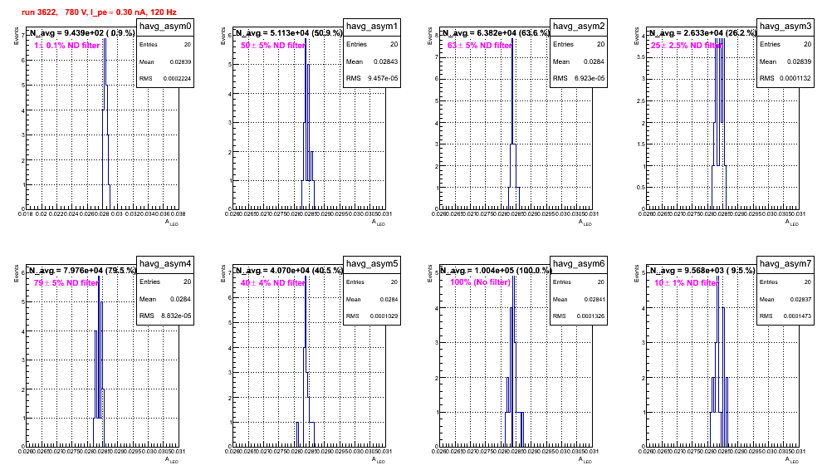Click Mean 0.02837 in havg_asym7 box
The width and height of the screenshot is (827, 475).
(x=785, y=299)
